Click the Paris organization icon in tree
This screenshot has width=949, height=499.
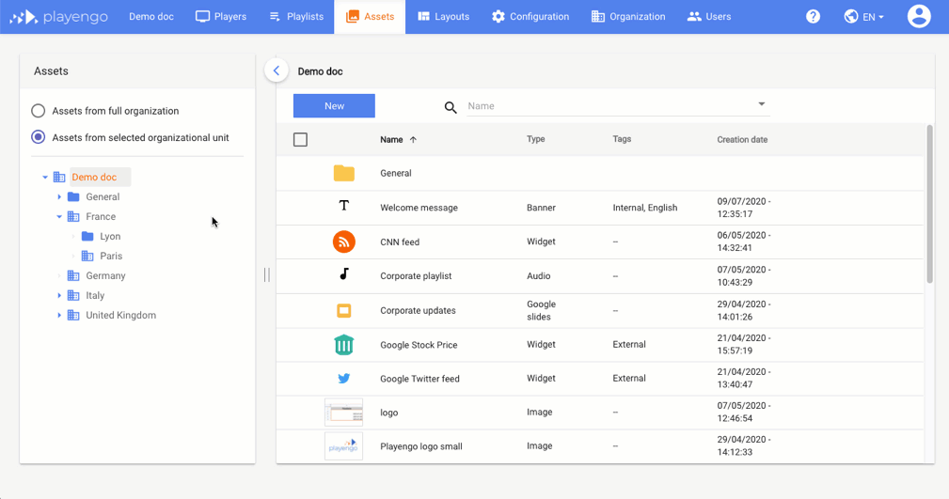click(x=87, y=256)
